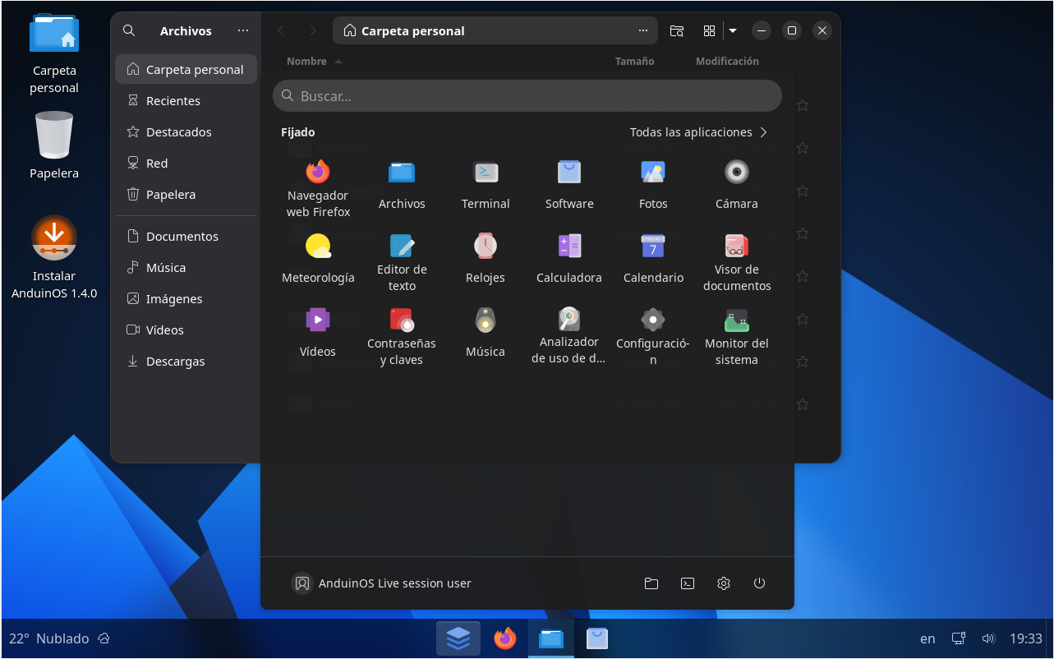Select Descargas in the Archivos sidebar

[175, 362]
